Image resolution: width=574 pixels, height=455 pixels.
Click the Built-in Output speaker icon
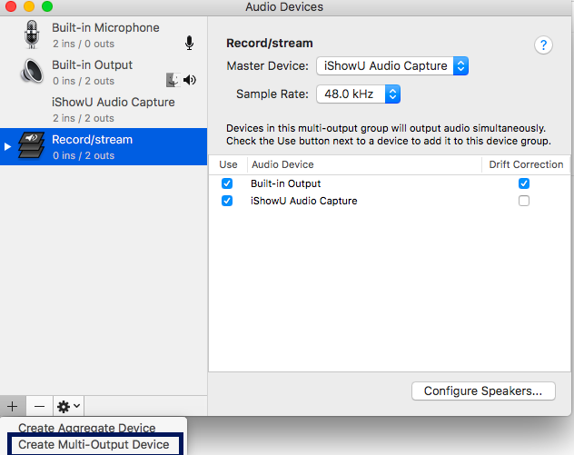coord(32,71)
